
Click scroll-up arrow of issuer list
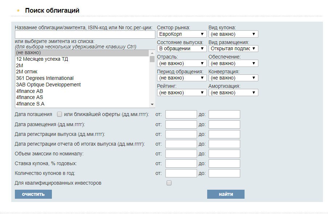click(152, 53)
